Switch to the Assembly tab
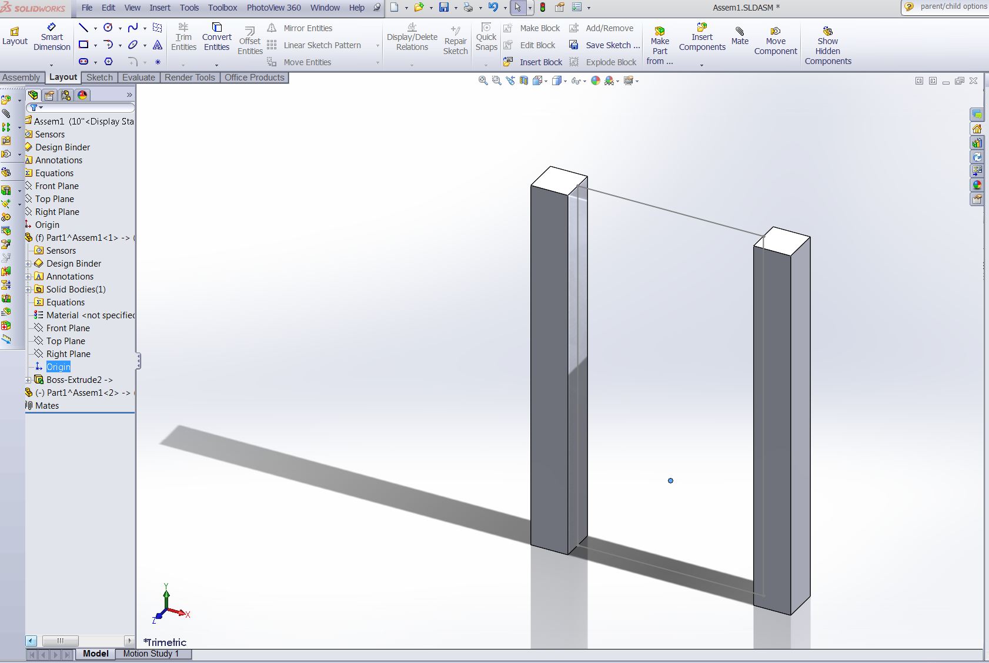The image size is (989, 663). point(21,78)
